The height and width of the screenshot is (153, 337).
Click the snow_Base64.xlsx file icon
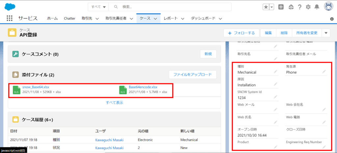(x=16, y=90)
